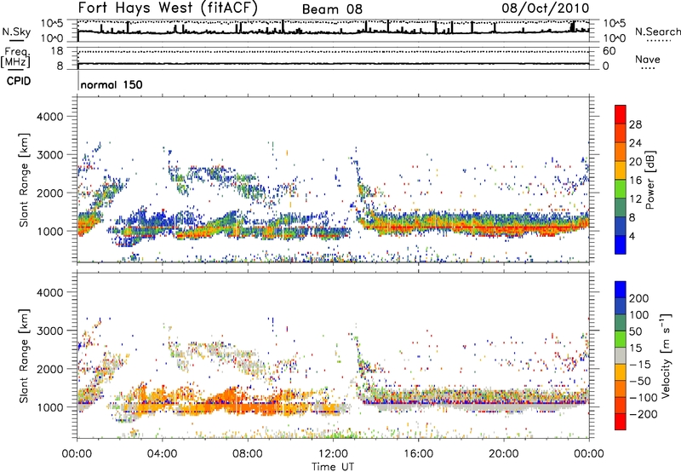Click the '3000' tick of the power panel
681x472 pixels.
(x=50, y=155)
